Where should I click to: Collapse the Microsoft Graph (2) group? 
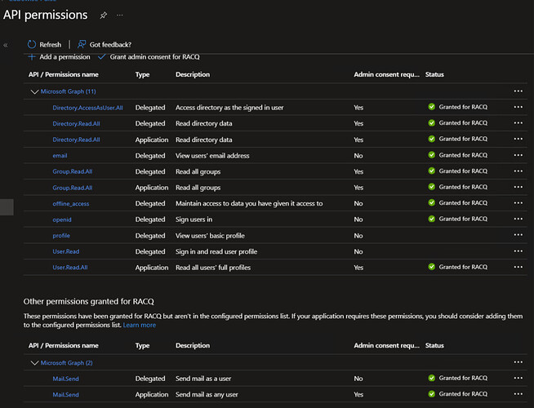(34, 362)
